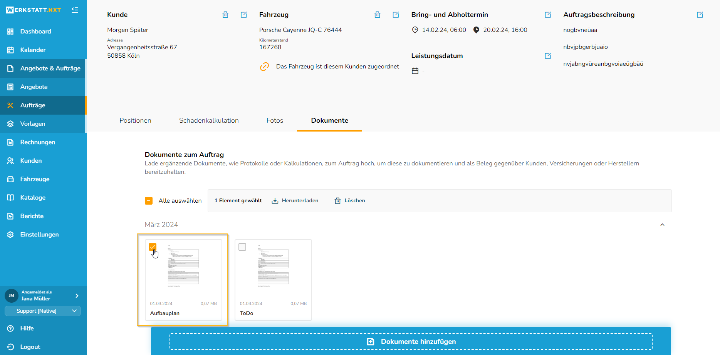
Task: Click the address Vergangenheitsstraße 67
Action: pos(142,47)
